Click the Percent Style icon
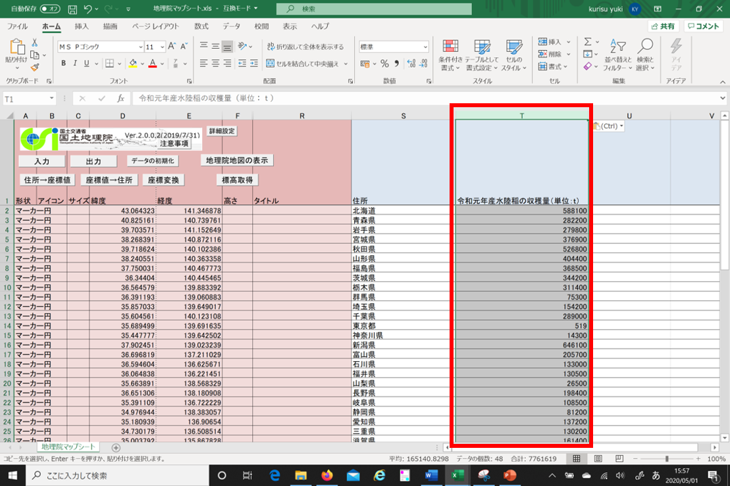 (384, 64)
